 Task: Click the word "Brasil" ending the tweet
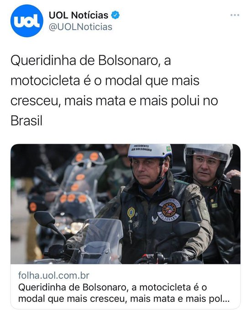pos(26,121)
